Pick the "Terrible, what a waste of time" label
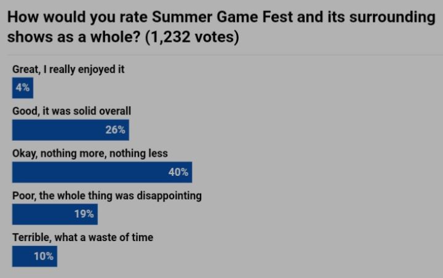This screenshot has width=443, height=278. click(82, 237)
